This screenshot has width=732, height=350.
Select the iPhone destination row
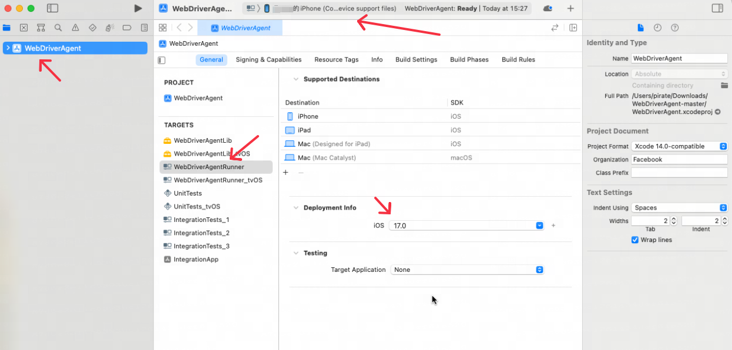[430, 116]
